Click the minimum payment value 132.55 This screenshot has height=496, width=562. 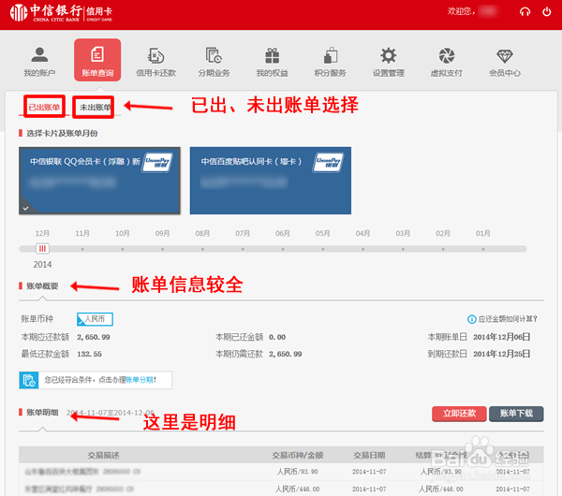point(90,354)
